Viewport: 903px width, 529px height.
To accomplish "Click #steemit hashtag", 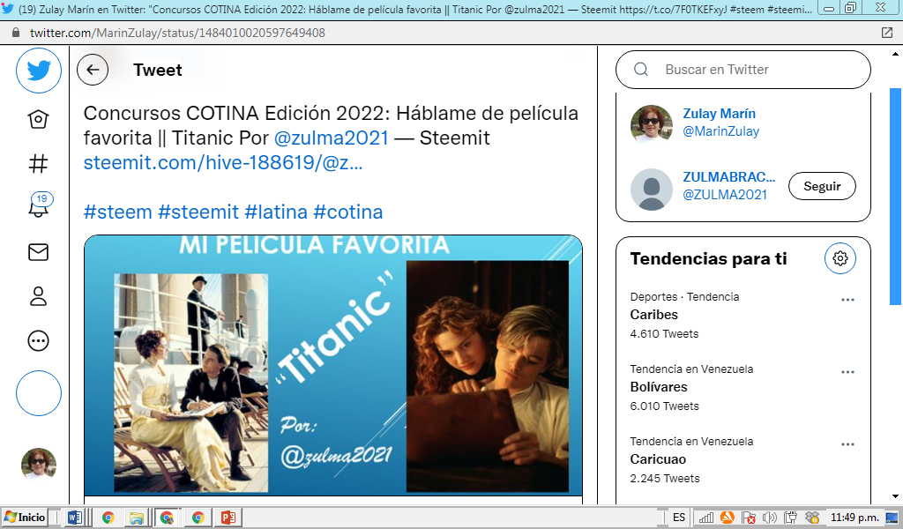I will (198, 212).
